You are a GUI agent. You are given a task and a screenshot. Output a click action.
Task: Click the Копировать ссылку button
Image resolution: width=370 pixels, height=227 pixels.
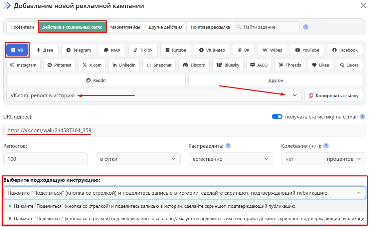[x=333, y=95]
